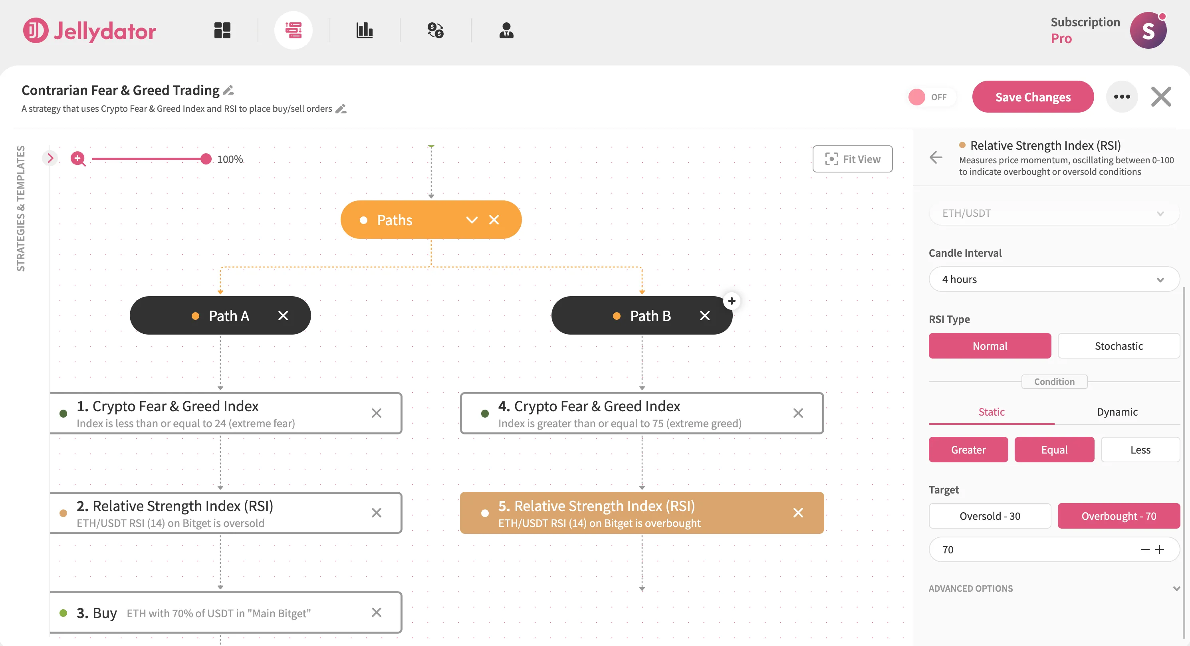Click the Contrarian Fear & Greed Trading title
The width and height of the screenshot is (1190, 646).
[121, 90]
